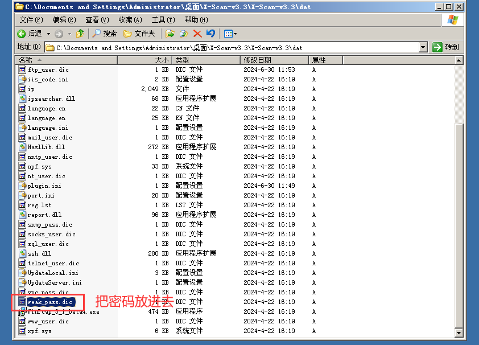Expand the address bar dropdown arrow
The image size is (479, 345).
[x=423, y=47]
